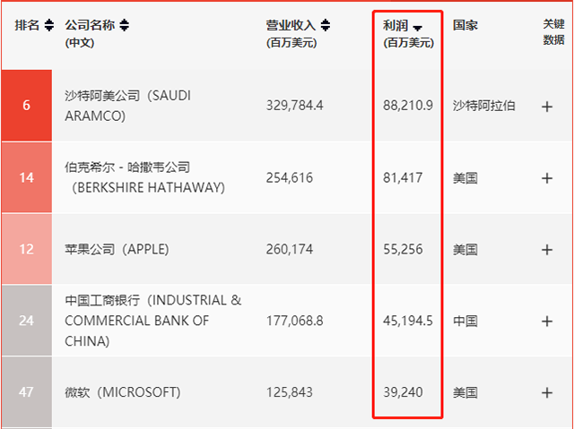Image resolution: width=574 pixels, height=429 pixels.
Task: Click the 国家 column header
Action: click(x=465, y=25)
